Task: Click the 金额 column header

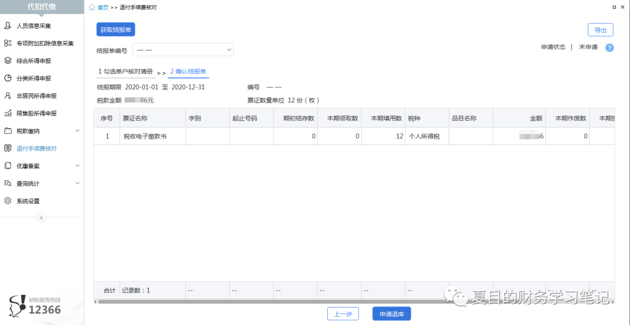Action: pos(519,118)
